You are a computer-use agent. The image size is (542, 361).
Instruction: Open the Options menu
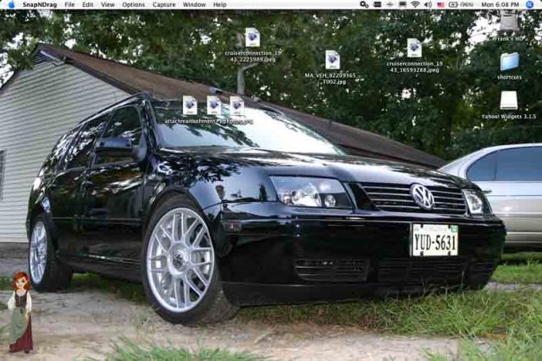click(x=134, y=4)
